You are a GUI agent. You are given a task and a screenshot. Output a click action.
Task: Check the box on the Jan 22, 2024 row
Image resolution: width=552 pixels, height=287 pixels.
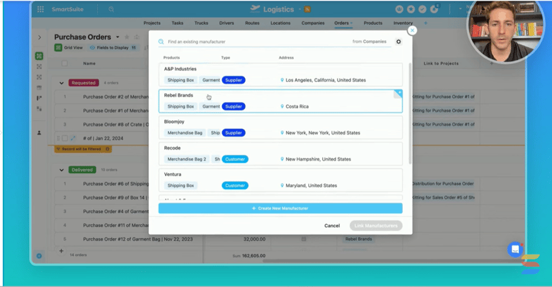tap(65, 138)
